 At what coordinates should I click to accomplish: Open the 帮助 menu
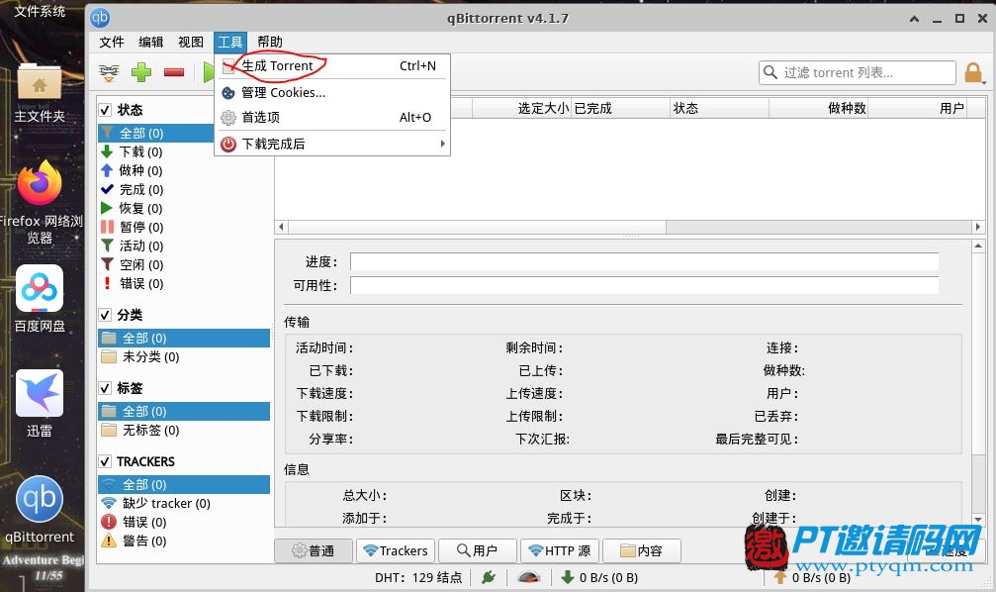click(x=270, y=42)
